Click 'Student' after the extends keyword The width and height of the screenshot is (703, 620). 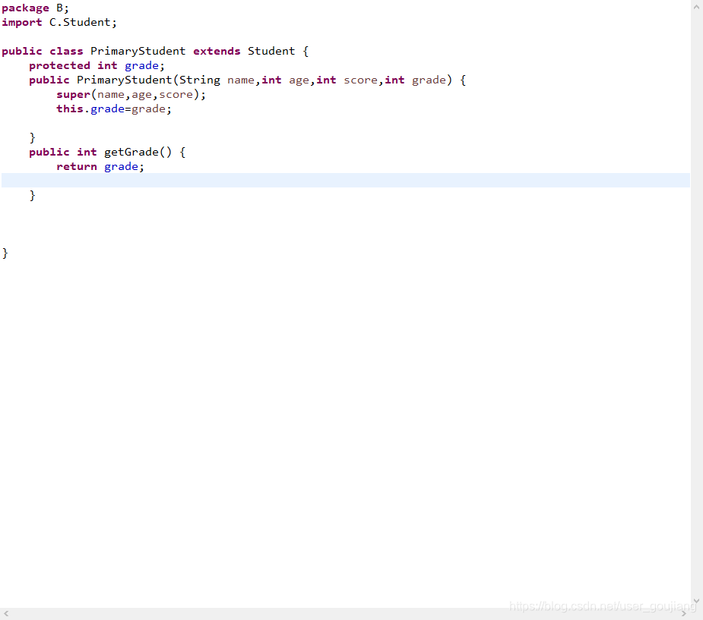(x=271, y=51)
